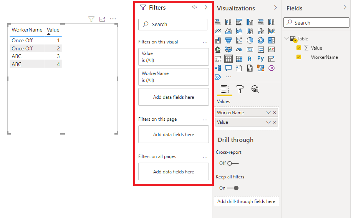Select the Card 123 visual
Image resolution: width=351 pixels, height=218 pixels.
[x=250, y=50]
